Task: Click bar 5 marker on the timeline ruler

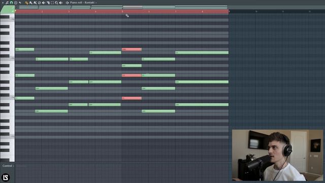Action: pyautogui.click(x=122, y=12)
